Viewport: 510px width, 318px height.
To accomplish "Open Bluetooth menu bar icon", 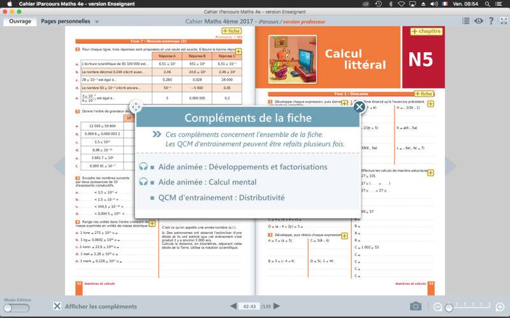I will pos(391,4).
